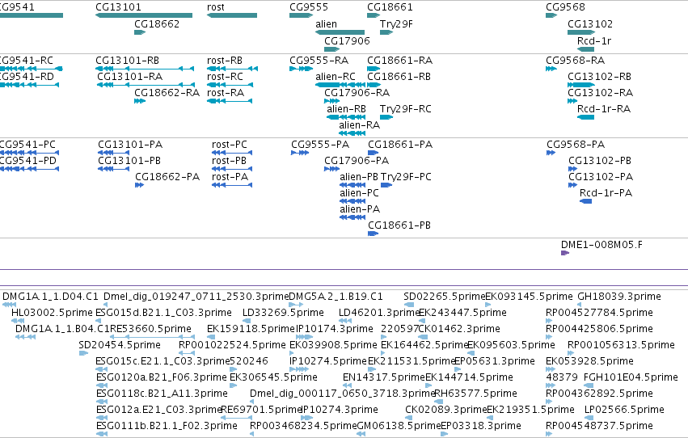Click the CG13102-PB label

click(600, 161)
